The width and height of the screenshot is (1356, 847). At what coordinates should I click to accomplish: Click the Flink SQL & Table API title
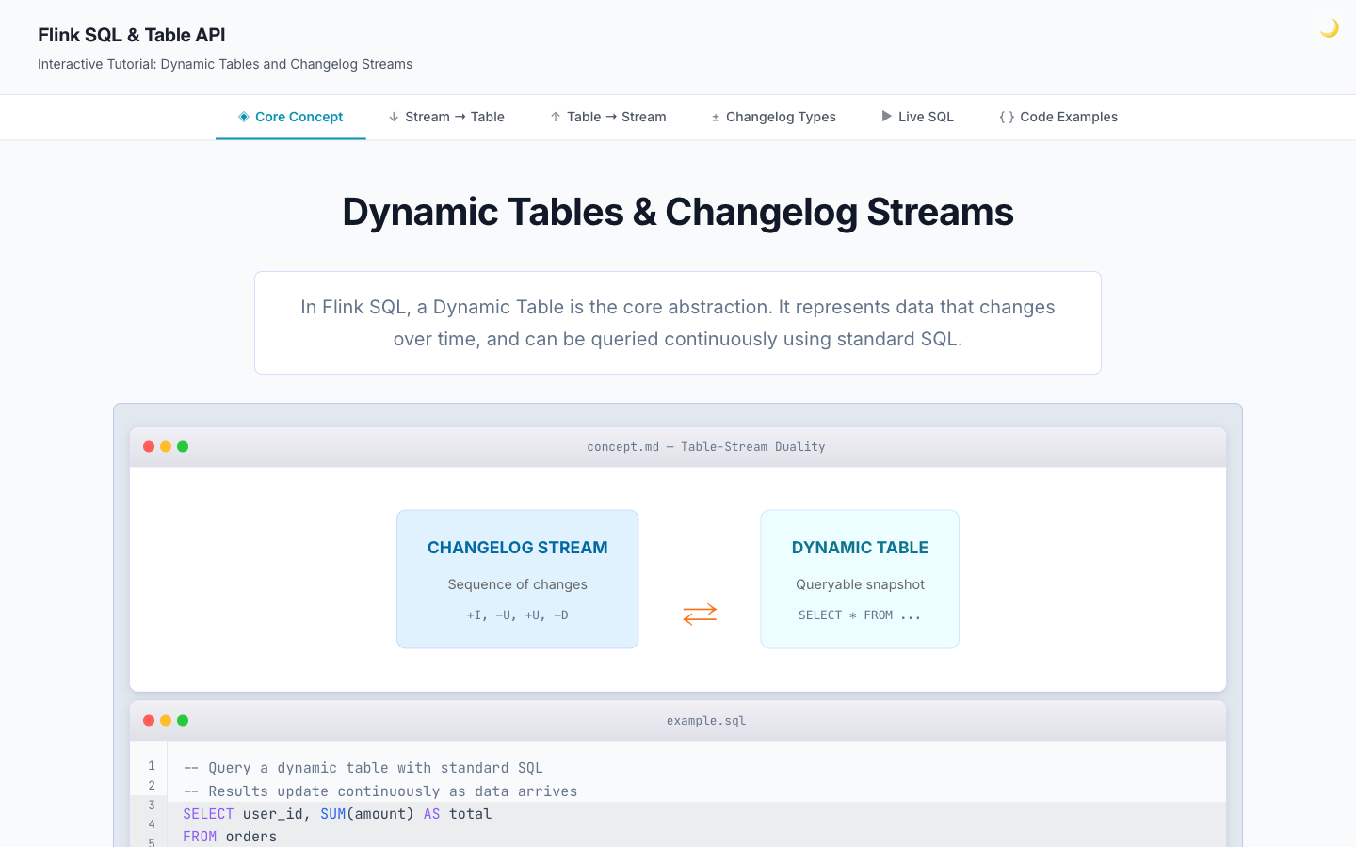point(132,35)
